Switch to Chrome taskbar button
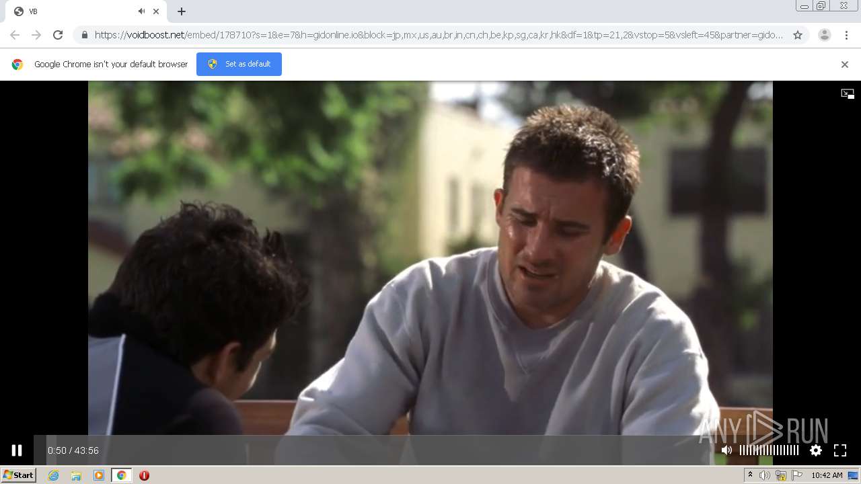This screenshot has width=861, height=484. click(121, 475)
